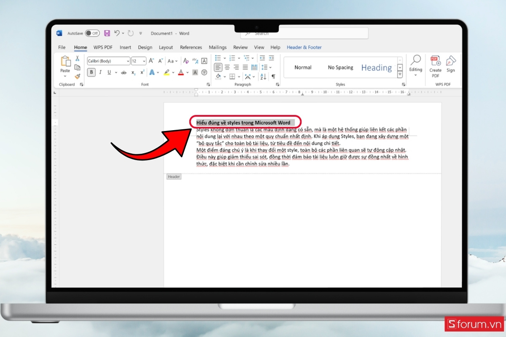Switch to the WPS PDF tab
The image size is (506, 337).
103,47
